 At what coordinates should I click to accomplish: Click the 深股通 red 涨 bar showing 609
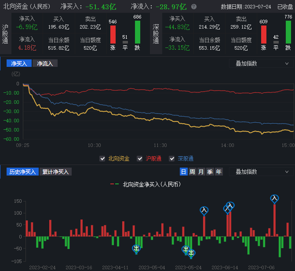[x=263, y=34]
